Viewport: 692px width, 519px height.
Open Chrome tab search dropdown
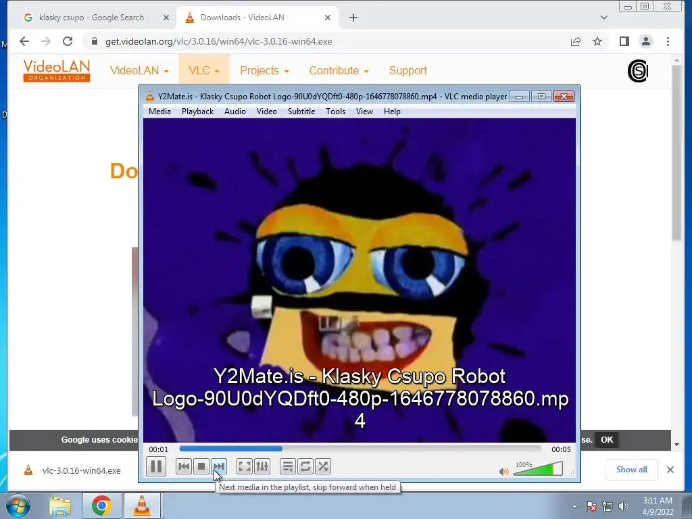[x=604, y=18]
